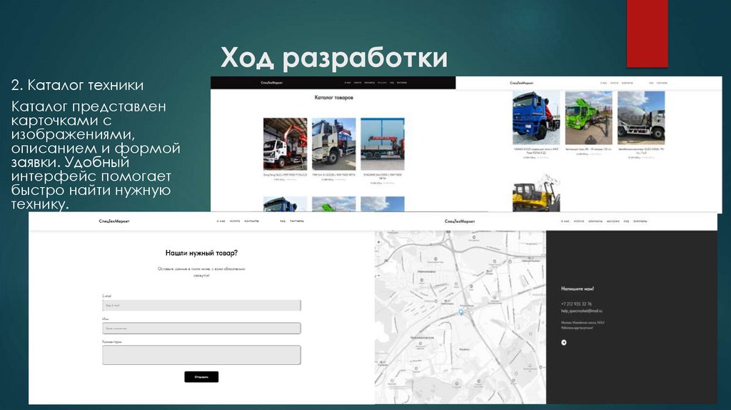Click СпецТехМаркет logo above the blue KAMAZ truck
The width and height of the screenshot is (731, 410).
tap(522, 83)
